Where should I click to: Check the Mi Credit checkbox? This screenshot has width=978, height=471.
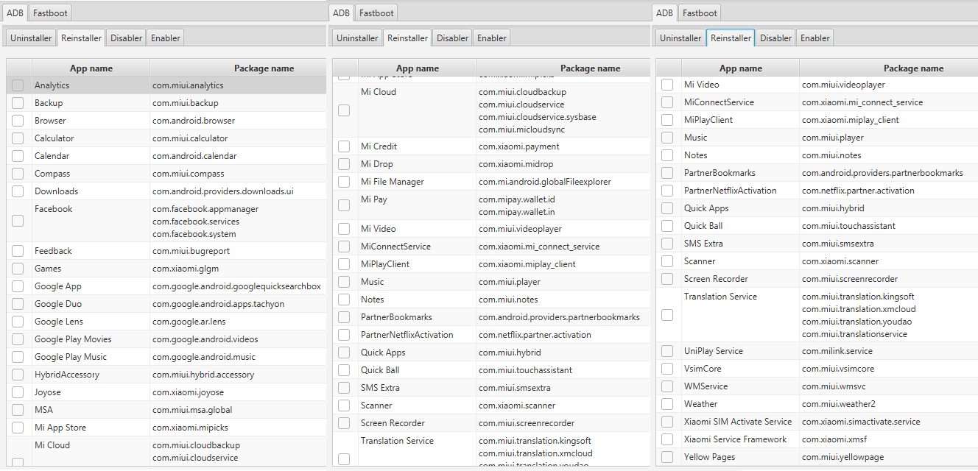tap(344, 146)
